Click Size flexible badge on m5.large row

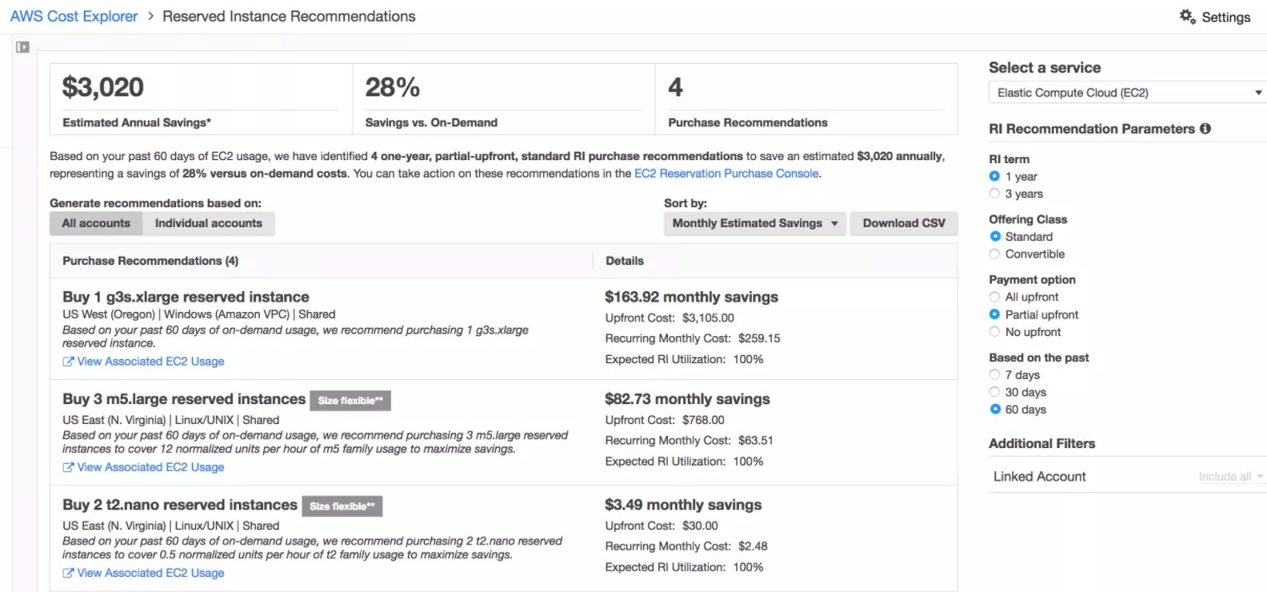point(350,401)
